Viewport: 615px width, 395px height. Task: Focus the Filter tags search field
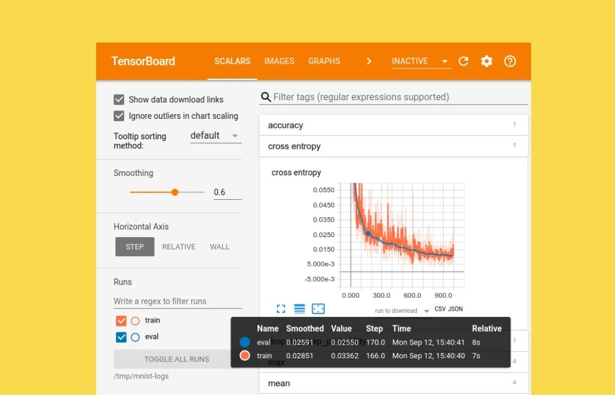[x=400, y=97]
